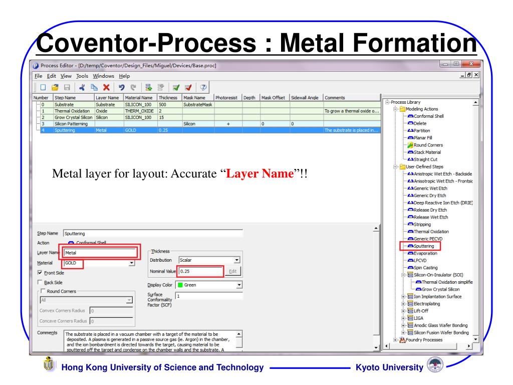Toggle the Front Side checkbox
This screenshot has width=513, height=385.
[40, 272]
